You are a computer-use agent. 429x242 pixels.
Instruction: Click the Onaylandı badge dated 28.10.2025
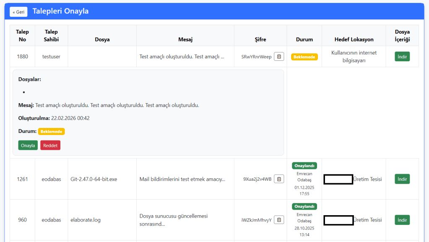tap(304, 206)
